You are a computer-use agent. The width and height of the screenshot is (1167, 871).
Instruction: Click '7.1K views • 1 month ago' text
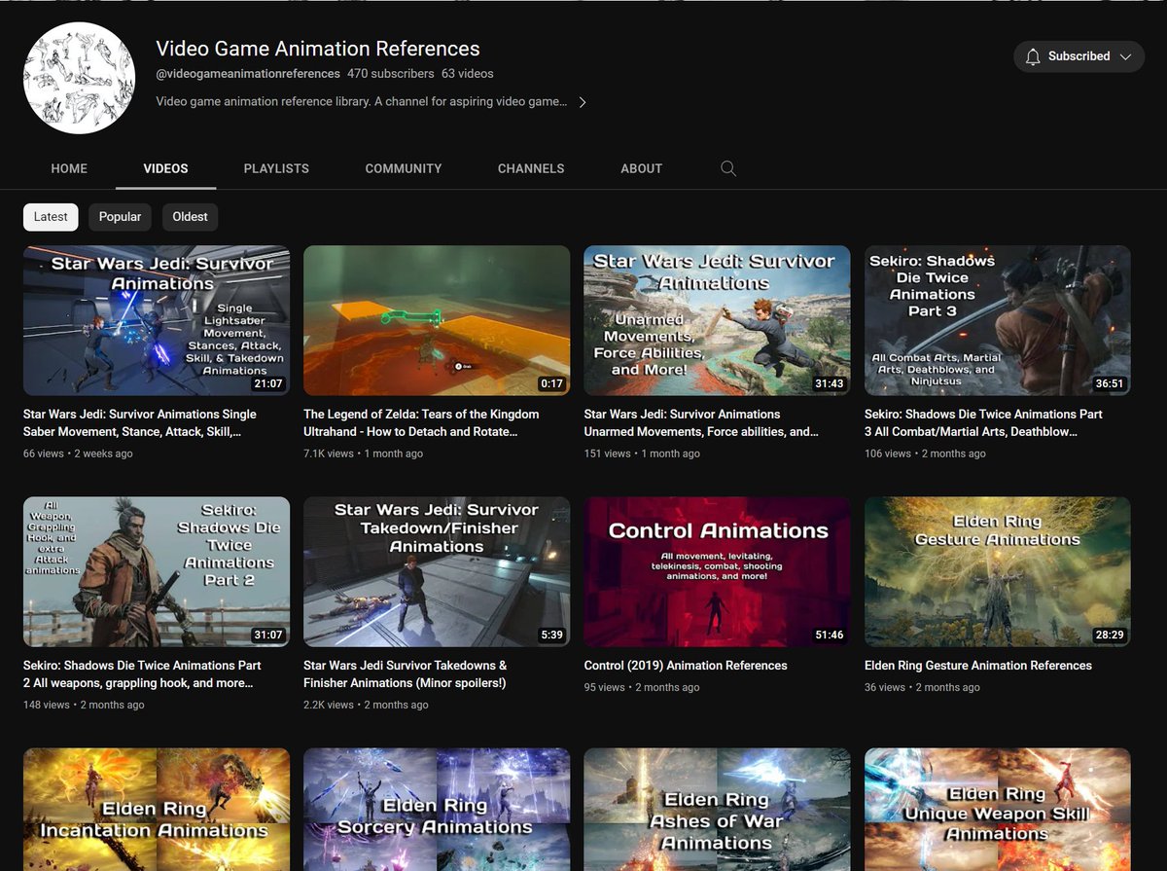362,454
